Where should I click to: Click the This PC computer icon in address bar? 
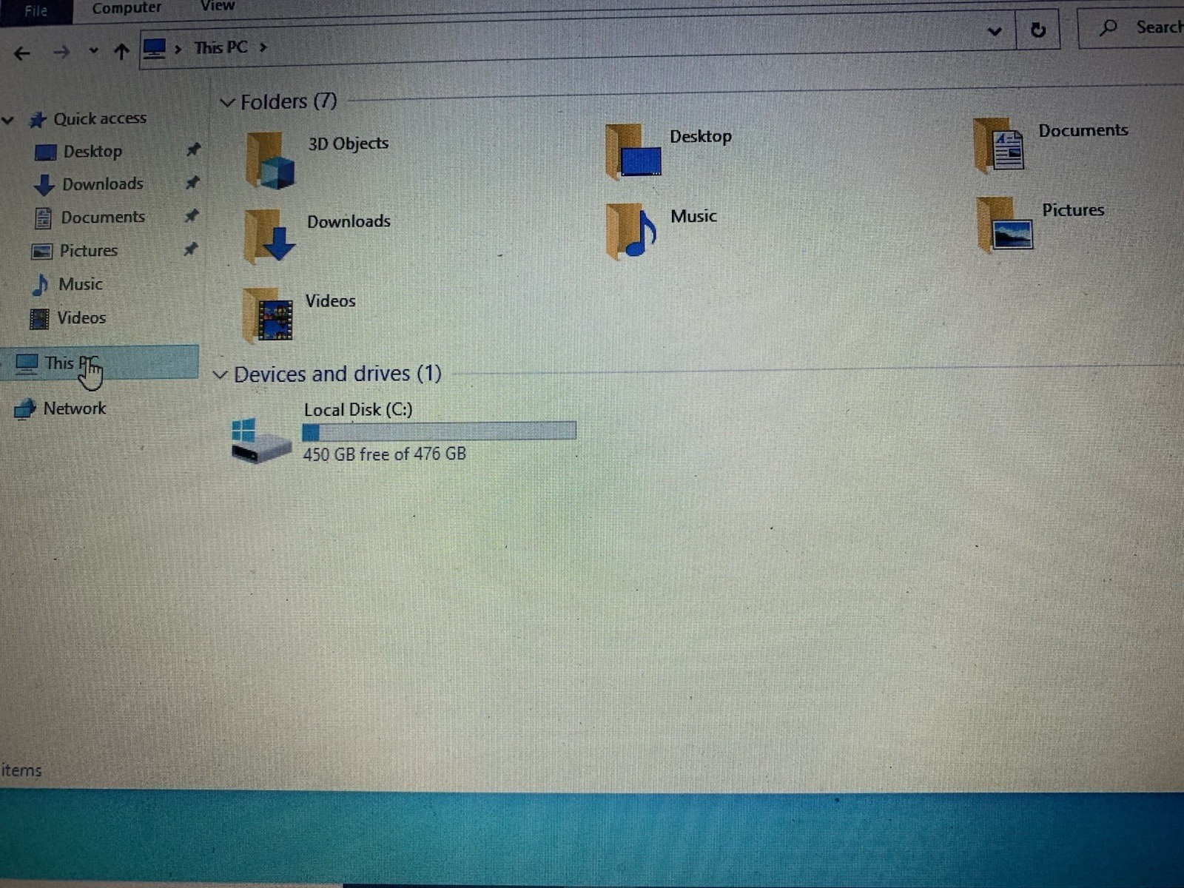(x=154, y=50)
